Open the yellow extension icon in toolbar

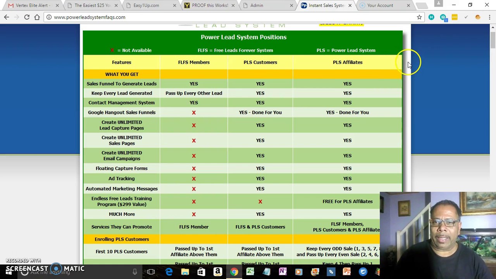[455, 17]
